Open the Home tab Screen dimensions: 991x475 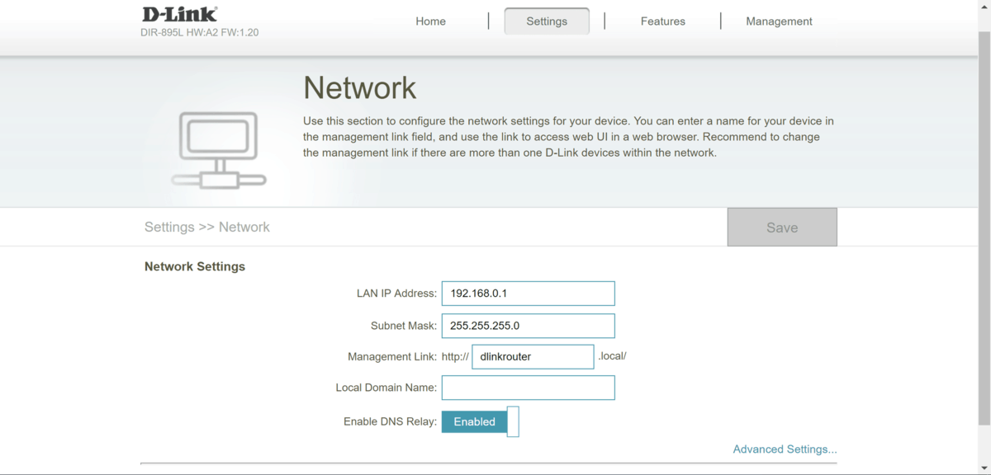tap(430, 21)
